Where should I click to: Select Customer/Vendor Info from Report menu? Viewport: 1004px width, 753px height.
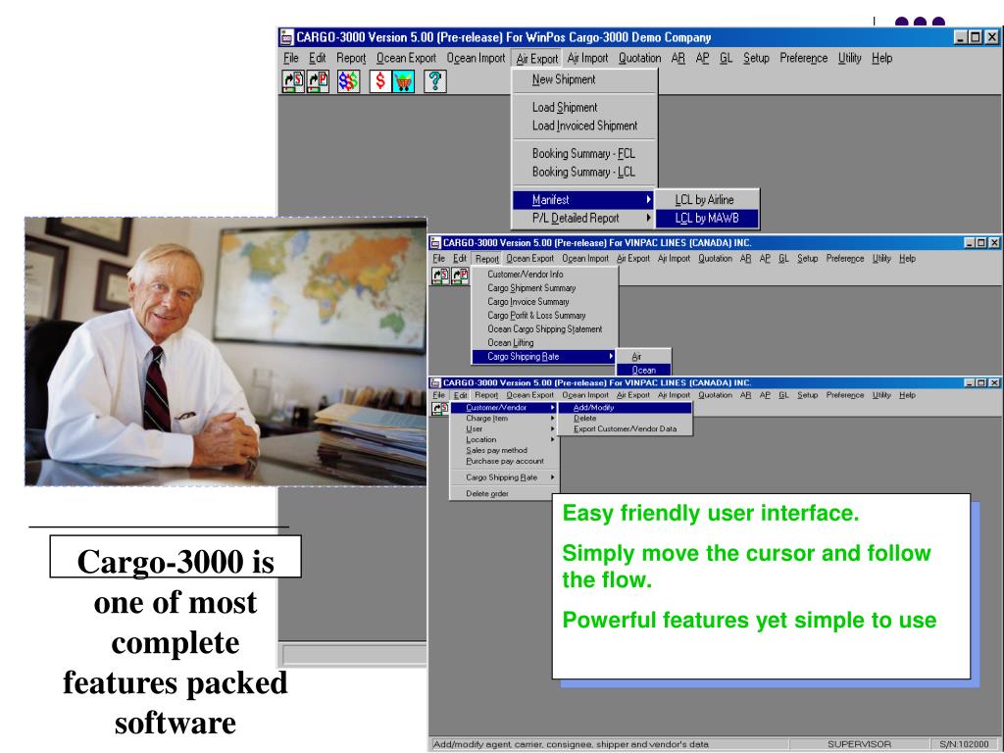(544, 275)
